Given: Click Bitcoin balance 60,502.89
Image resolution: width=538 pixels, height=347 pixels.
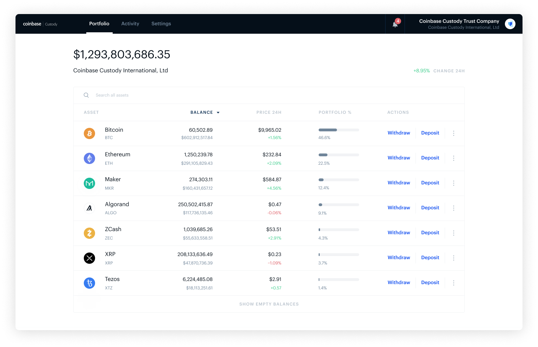Looking at the screenshot, I should (201, 130).
